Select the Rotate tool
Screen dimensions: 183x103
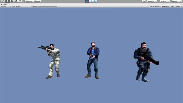(x=12, y=1)
